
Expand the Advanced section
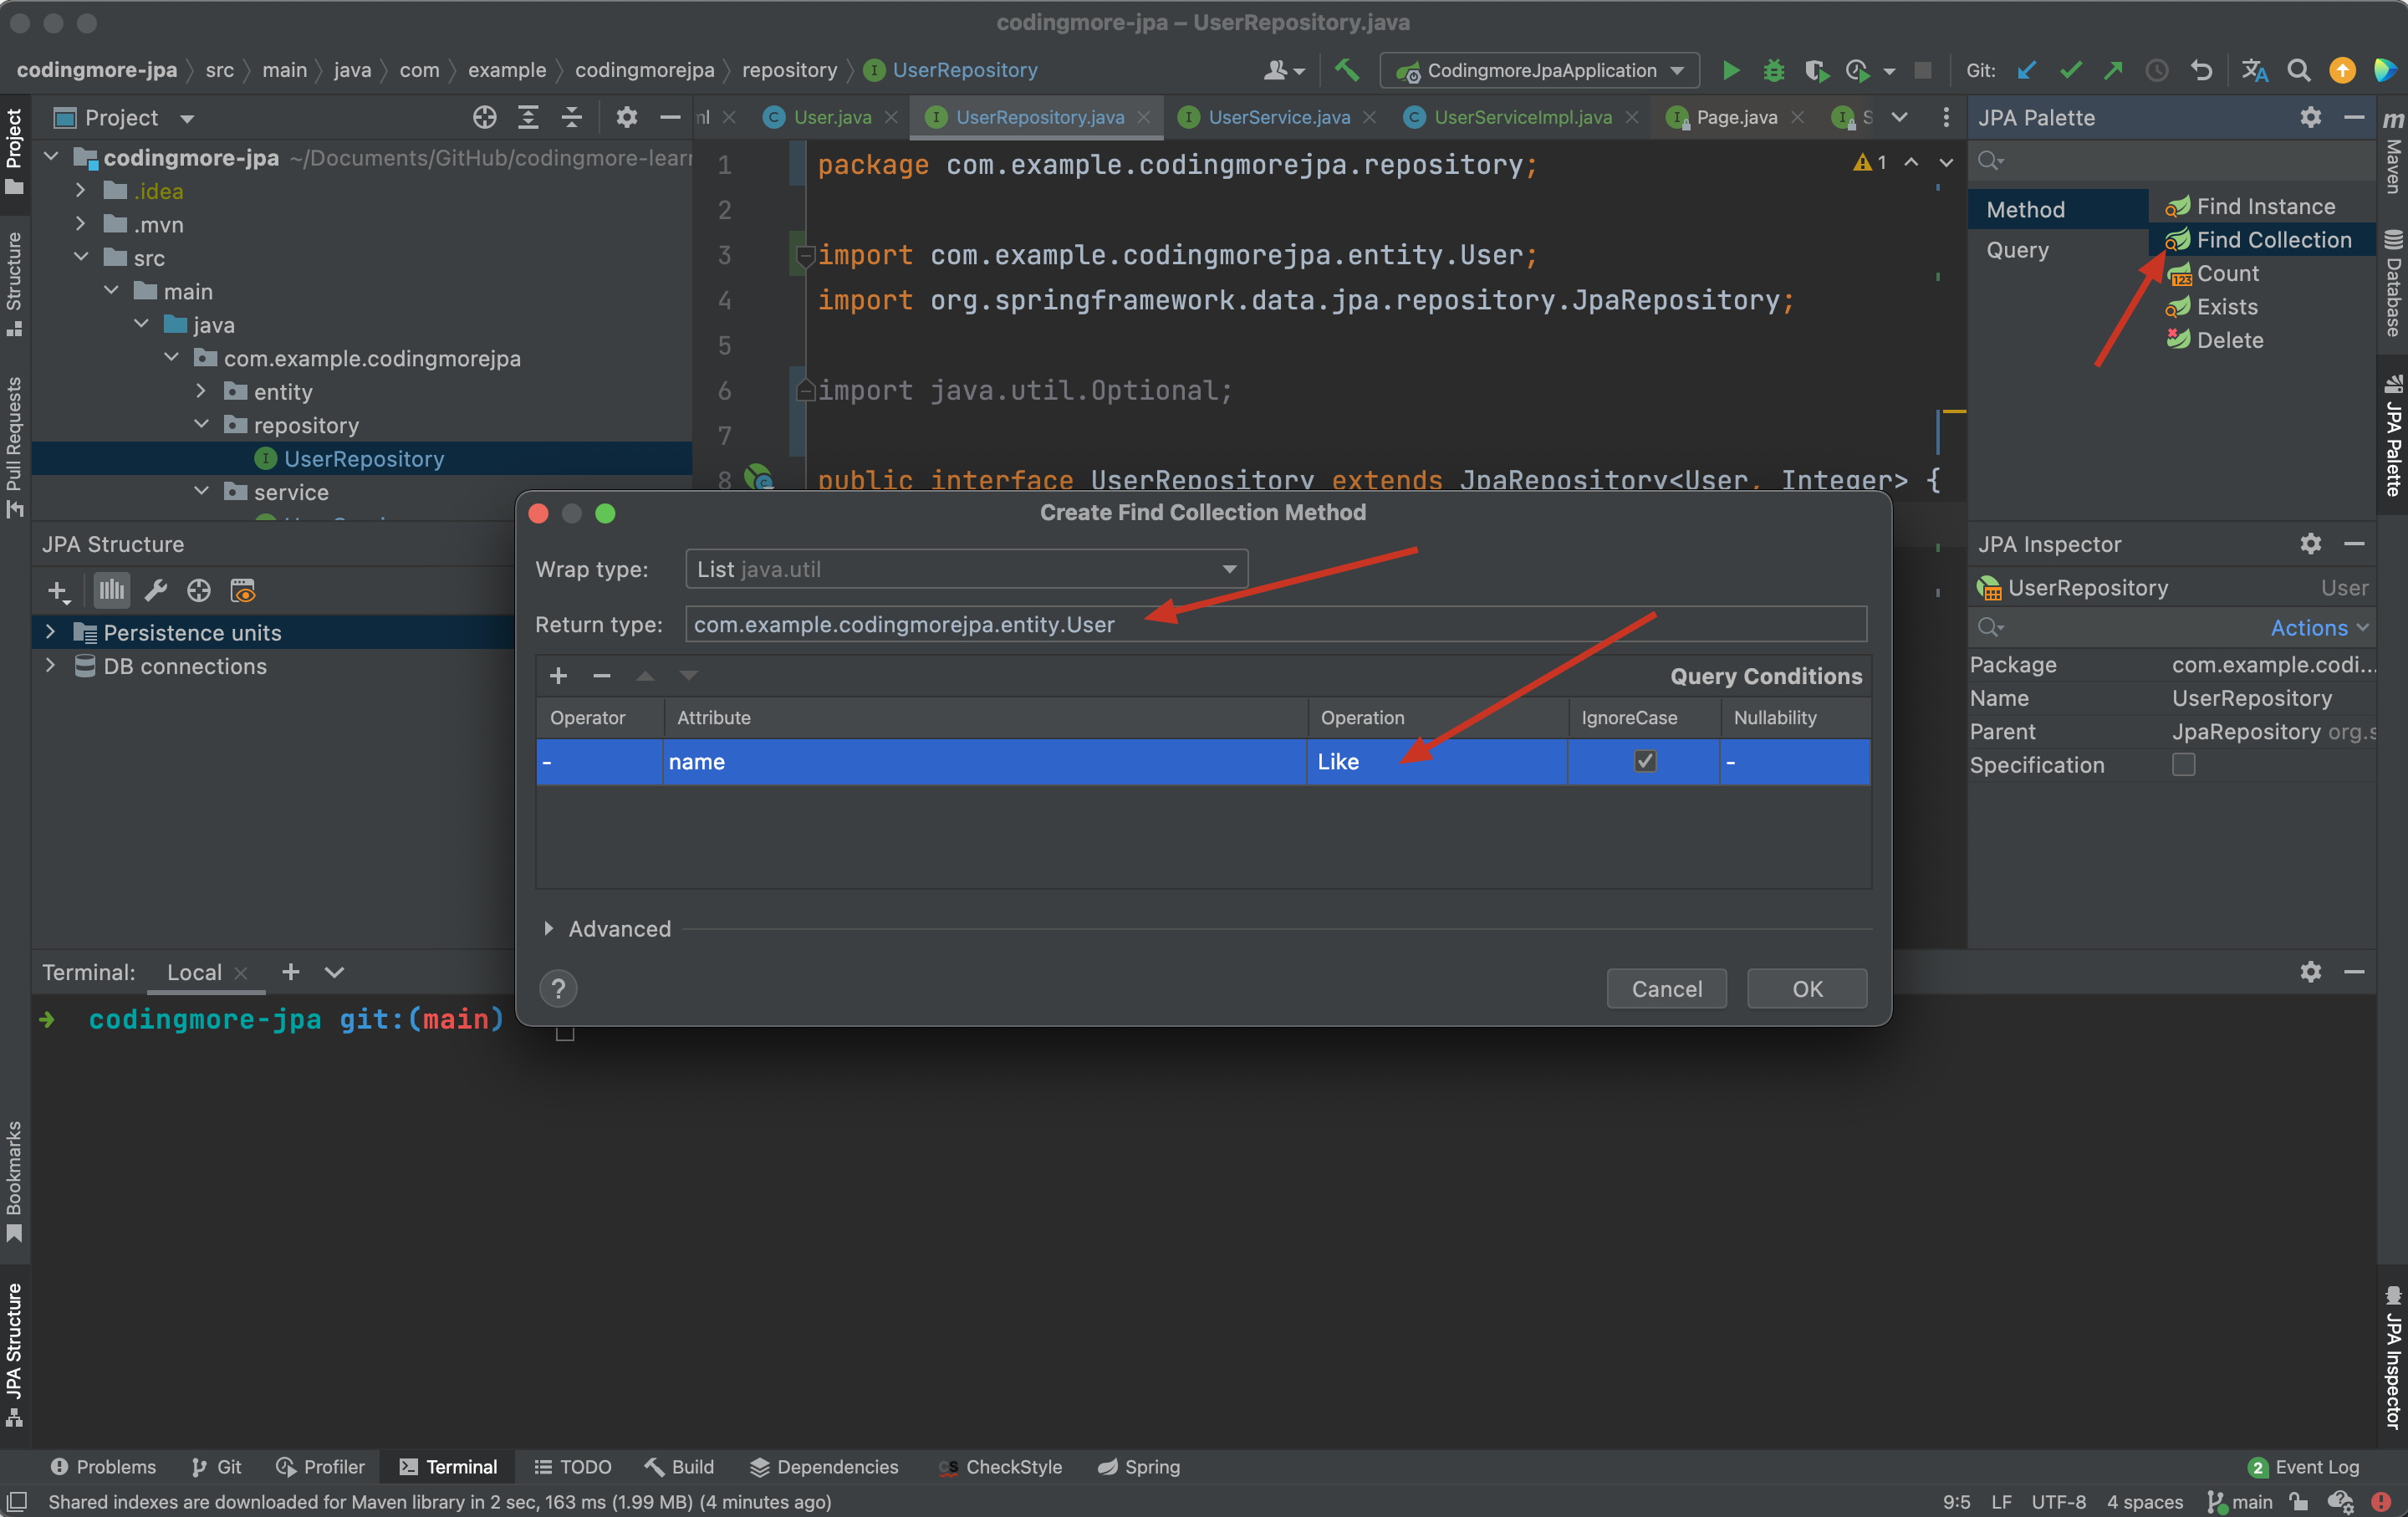548,929
